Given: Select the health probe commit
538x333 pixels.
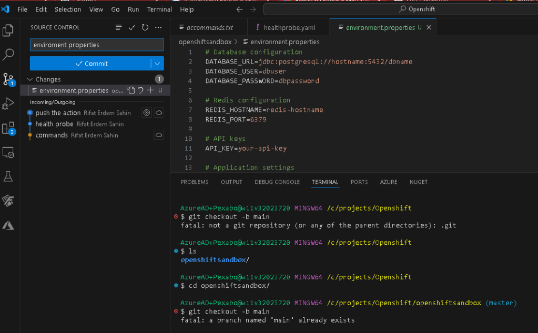Looking at the screenshot, I should [x=95, y=124].
